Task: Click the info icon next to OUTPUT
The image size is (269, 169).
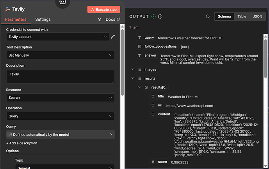Action: coord(160,16)
